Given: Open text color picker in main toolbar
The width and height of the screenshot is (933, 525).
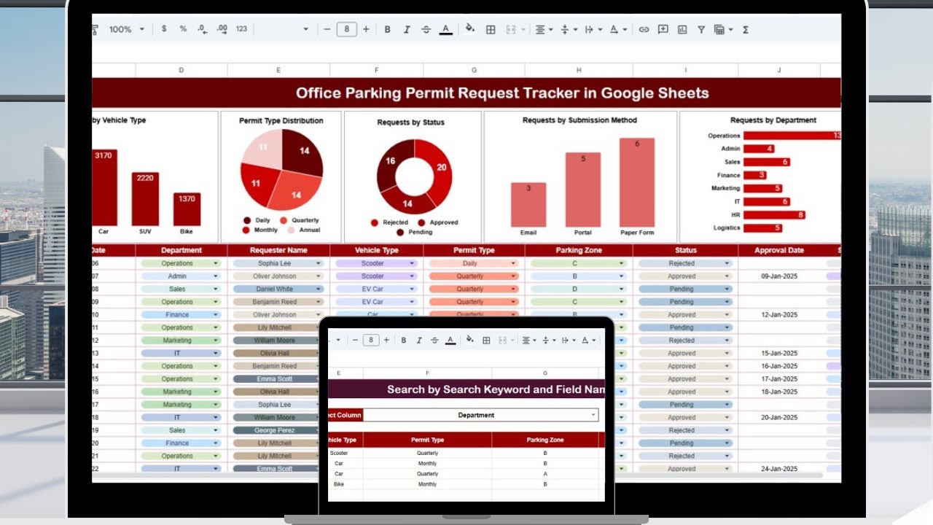Looking at the screenshot, I should coord(445,29).
